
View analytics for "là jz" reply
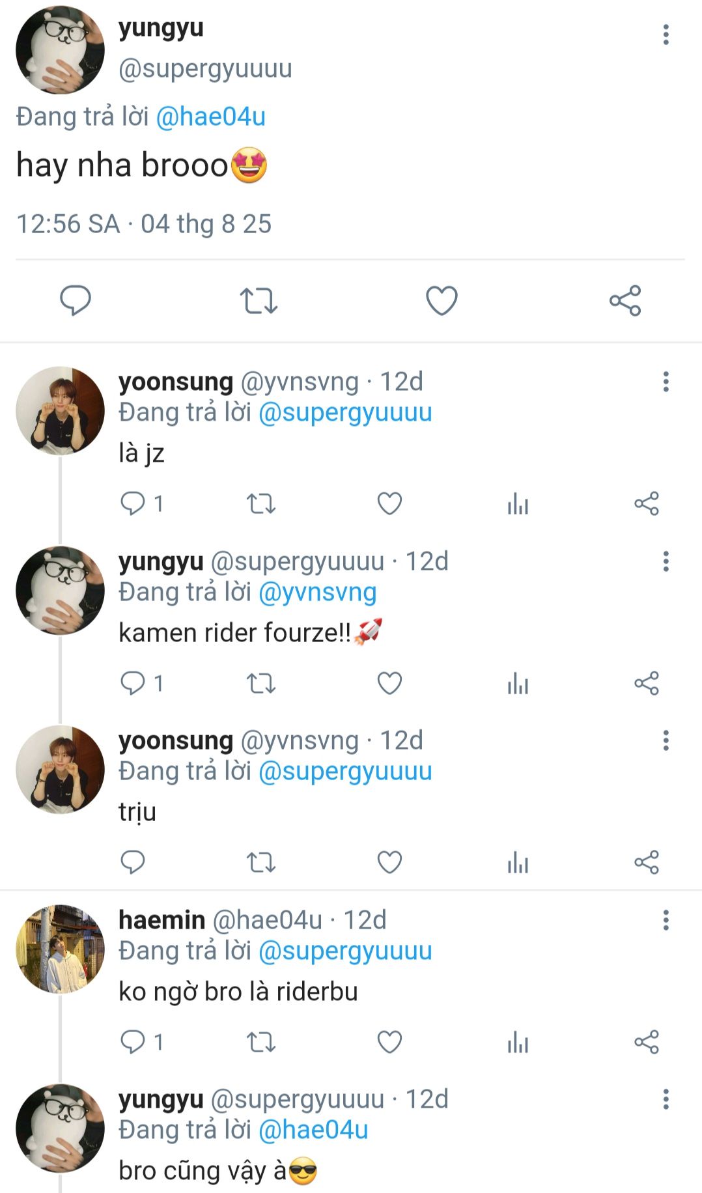click(518, 503)
